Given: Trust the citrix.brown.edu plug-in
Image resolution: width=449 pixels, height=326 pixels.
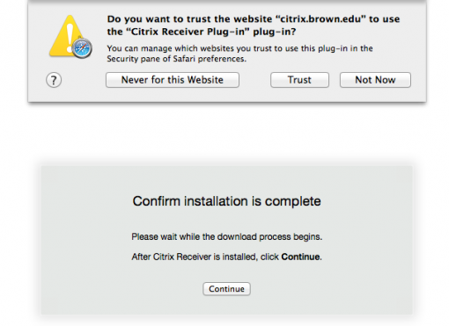Looking at the screenshot, I should (x=299, y=80).
